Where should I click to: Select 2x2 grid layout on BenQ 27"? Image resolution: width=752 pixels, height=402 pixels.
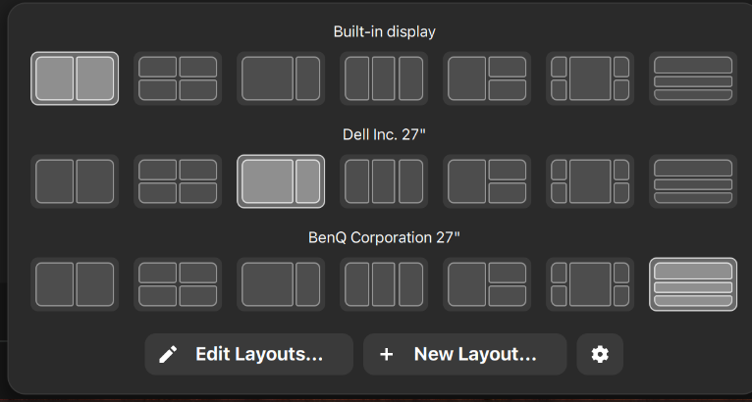[x=178, y=284]
